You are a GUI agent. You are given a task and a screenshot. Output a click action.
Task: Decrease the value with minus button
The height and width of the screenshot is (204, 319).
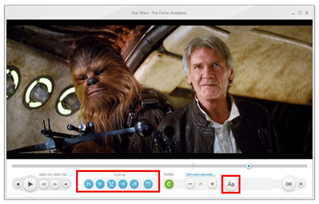pyautogui.click(x=190, y=184)
